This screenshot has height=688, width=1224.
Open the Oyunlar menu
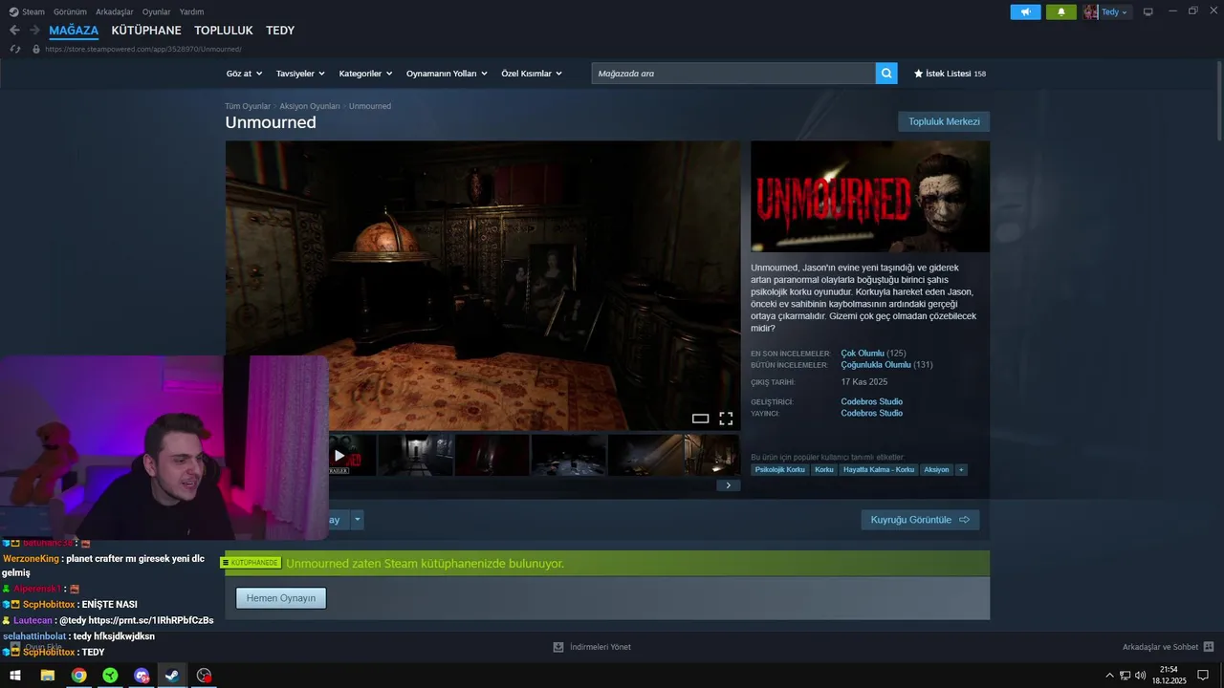click(x=157, y=12)
